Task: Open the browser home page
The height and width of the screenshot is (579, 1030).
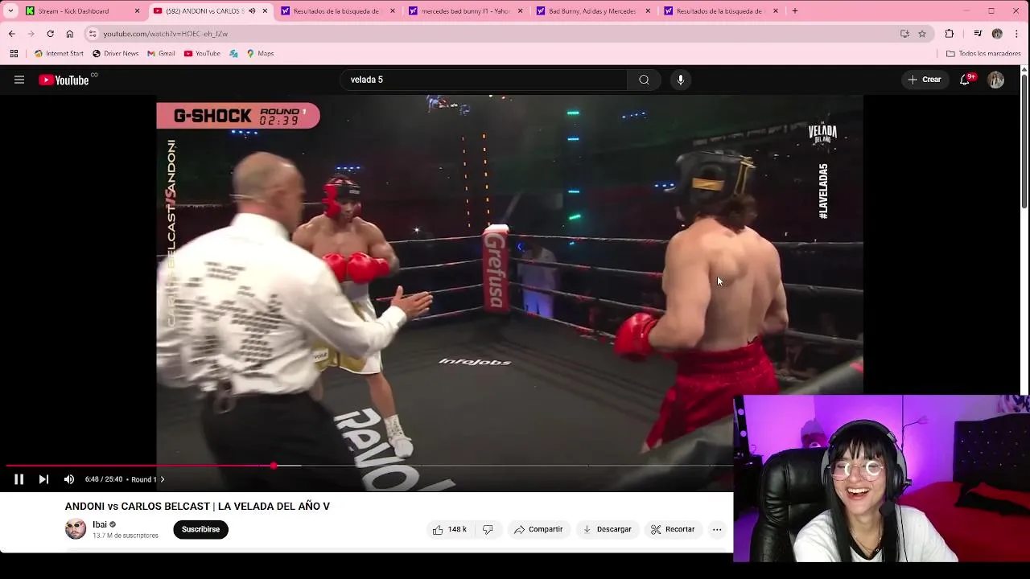Action: click(69, 34)
